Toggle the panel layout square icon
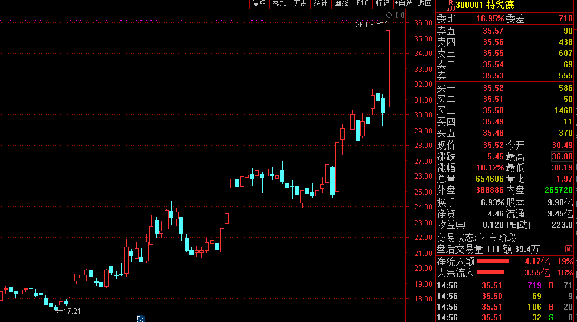Screen dimensions: 577x322 click(x=400, y=15)
